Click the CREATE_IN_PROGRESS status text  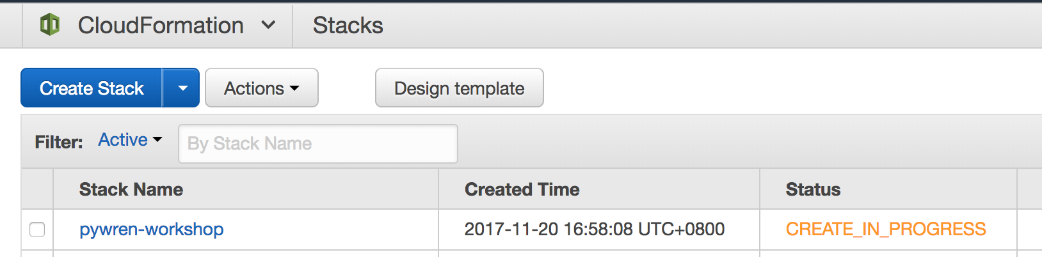coord(886,230)
